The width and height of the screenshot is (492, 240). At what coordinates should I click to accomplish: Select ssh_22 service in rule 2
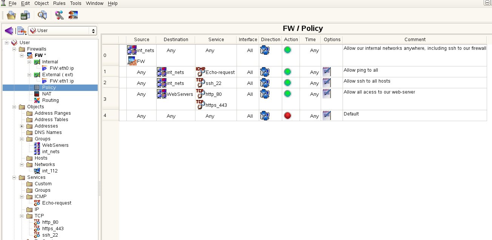point(209,83)
